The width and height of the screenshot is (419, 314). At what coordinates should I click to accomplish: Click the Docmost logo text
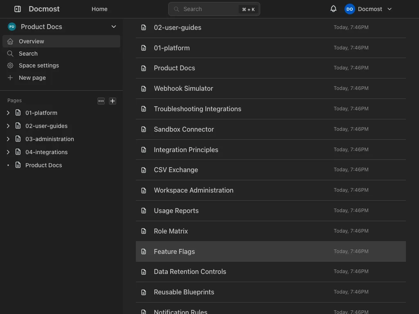44,9
